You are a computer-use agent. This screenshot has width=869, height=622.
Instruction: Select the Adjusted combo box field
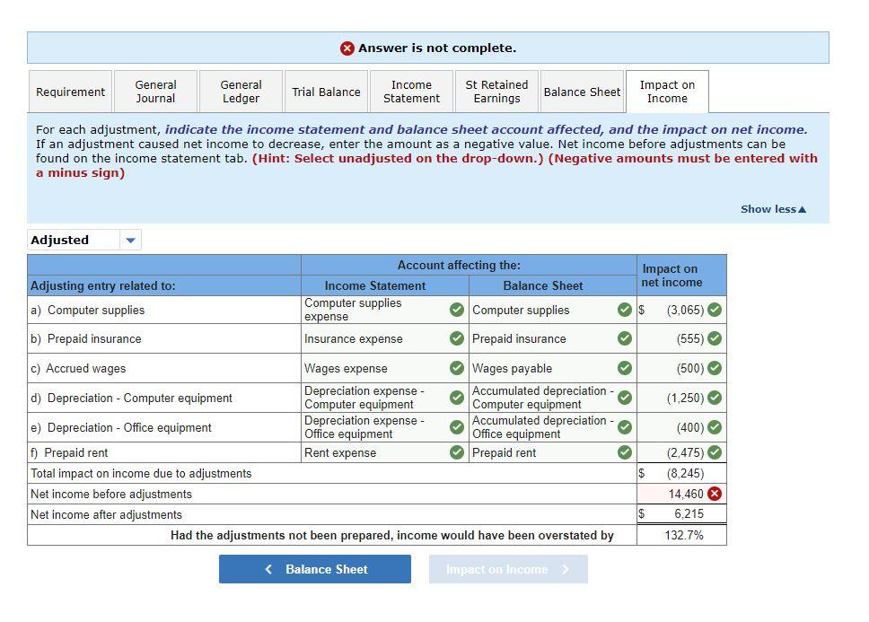coord(84,240)
